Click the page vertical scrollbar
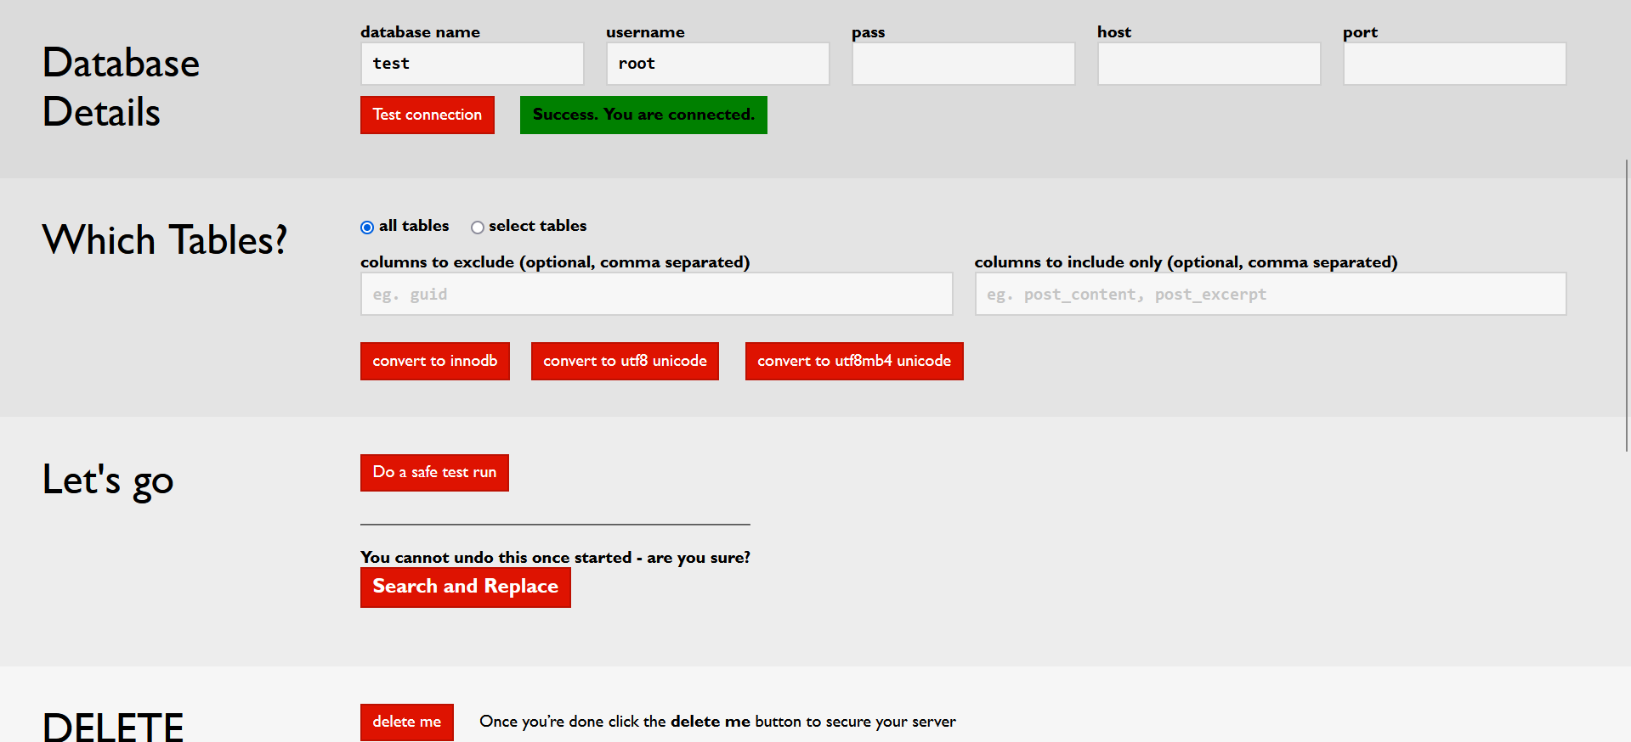 tap(1626, 306)
